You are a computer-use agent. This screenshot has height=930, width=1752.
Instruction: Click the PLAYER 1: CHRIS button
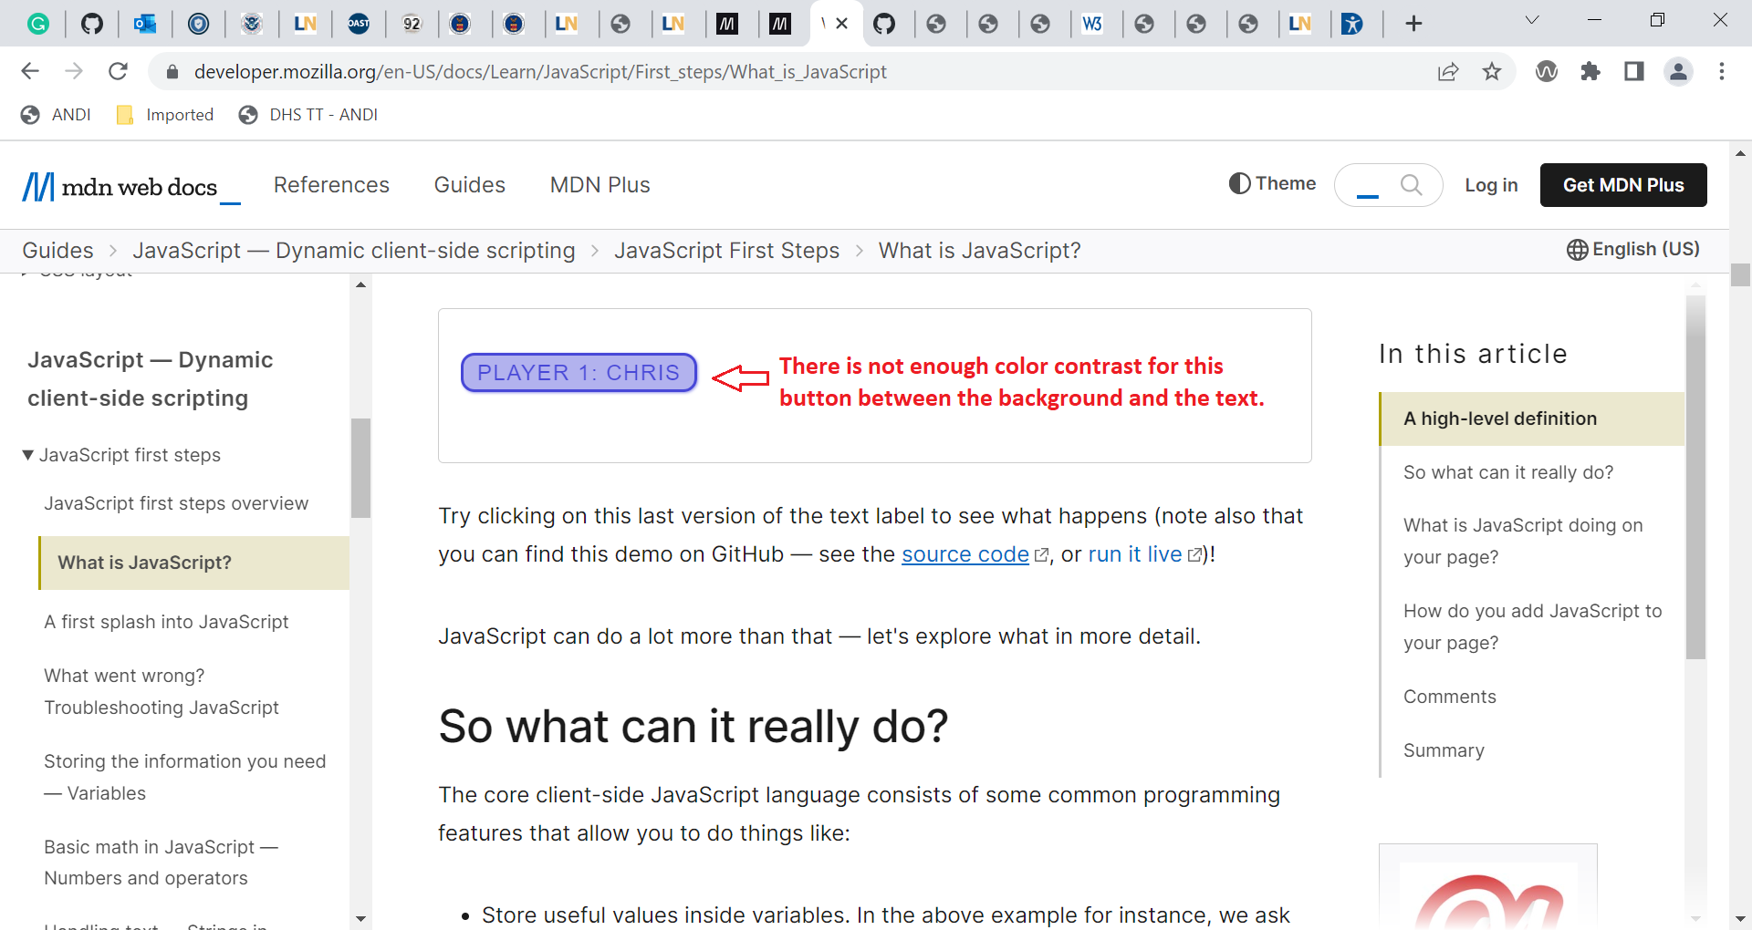pos(578,372)
